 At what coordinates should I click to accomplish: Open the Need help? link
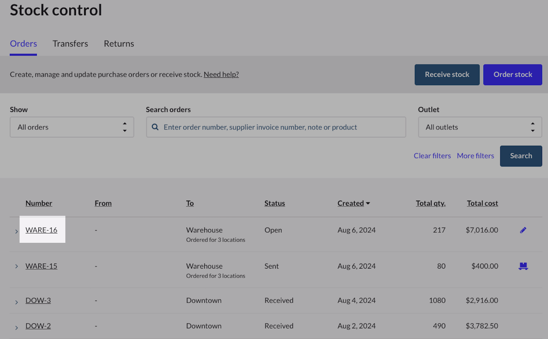[x=221, y=74]
